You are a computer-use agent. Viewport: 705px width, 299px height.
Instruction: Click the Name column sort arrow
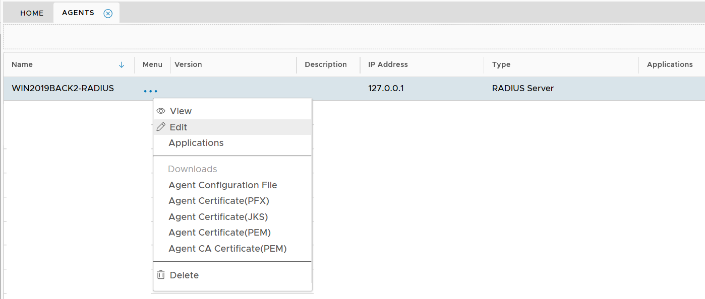[x=122, y=65]
